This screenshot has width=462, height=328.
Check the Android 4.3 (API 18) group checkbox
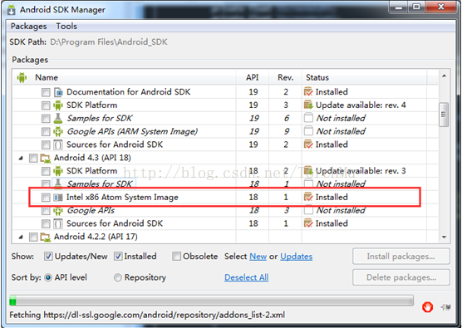click(x=33, y=158)
